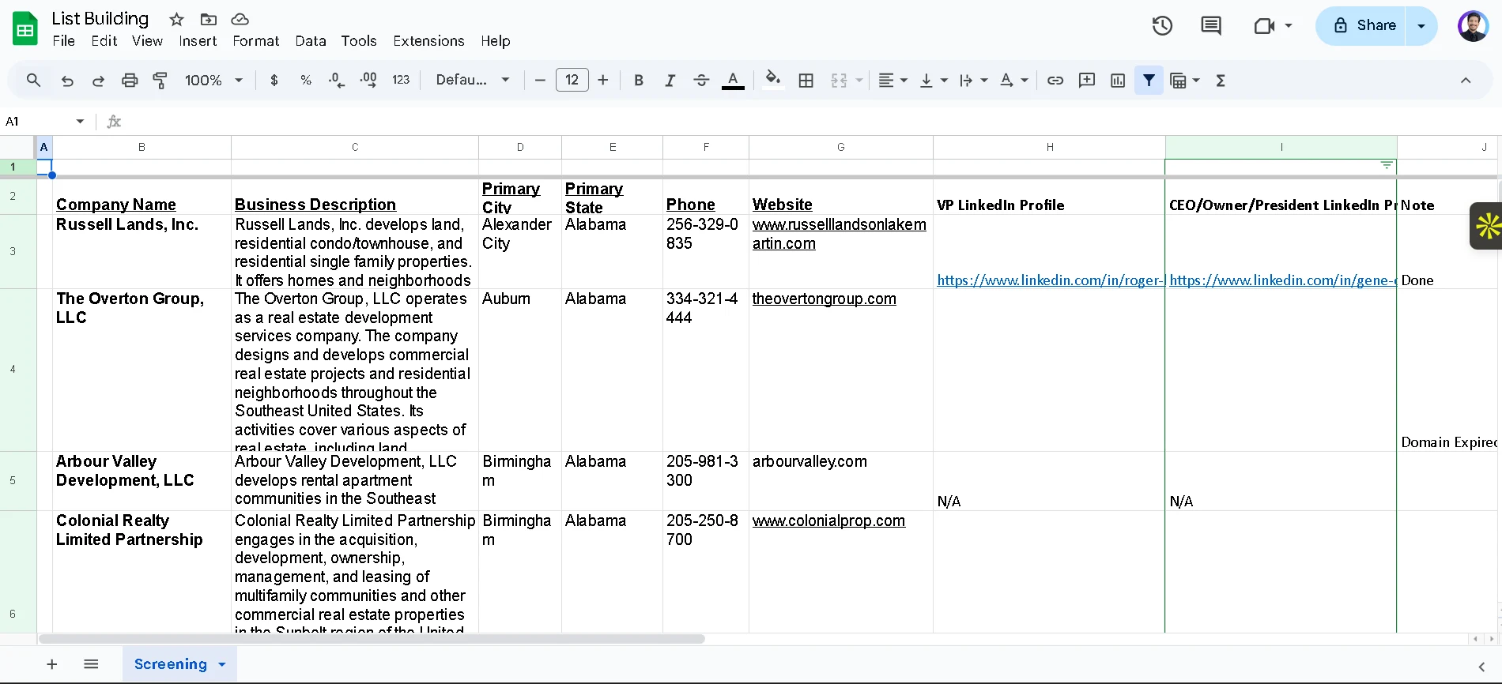Click the horizontal scrollbar thumb

pyautogui.click(x=372, y=639)
